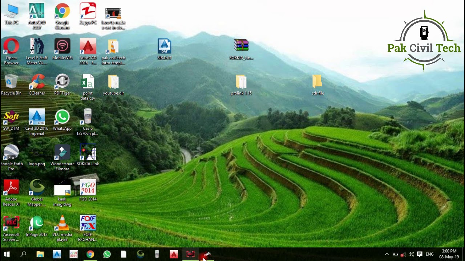This screenshot has width=465, height=261.
Task: Select the SIR.DAT file on desktop
Action: tap(164, 49)
